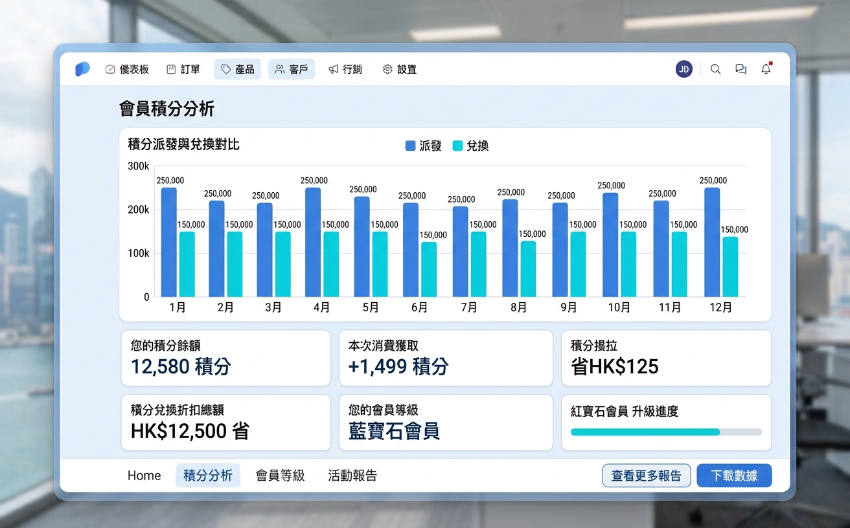
Task: Click the 7月 axis label
Action: point(469,308)
